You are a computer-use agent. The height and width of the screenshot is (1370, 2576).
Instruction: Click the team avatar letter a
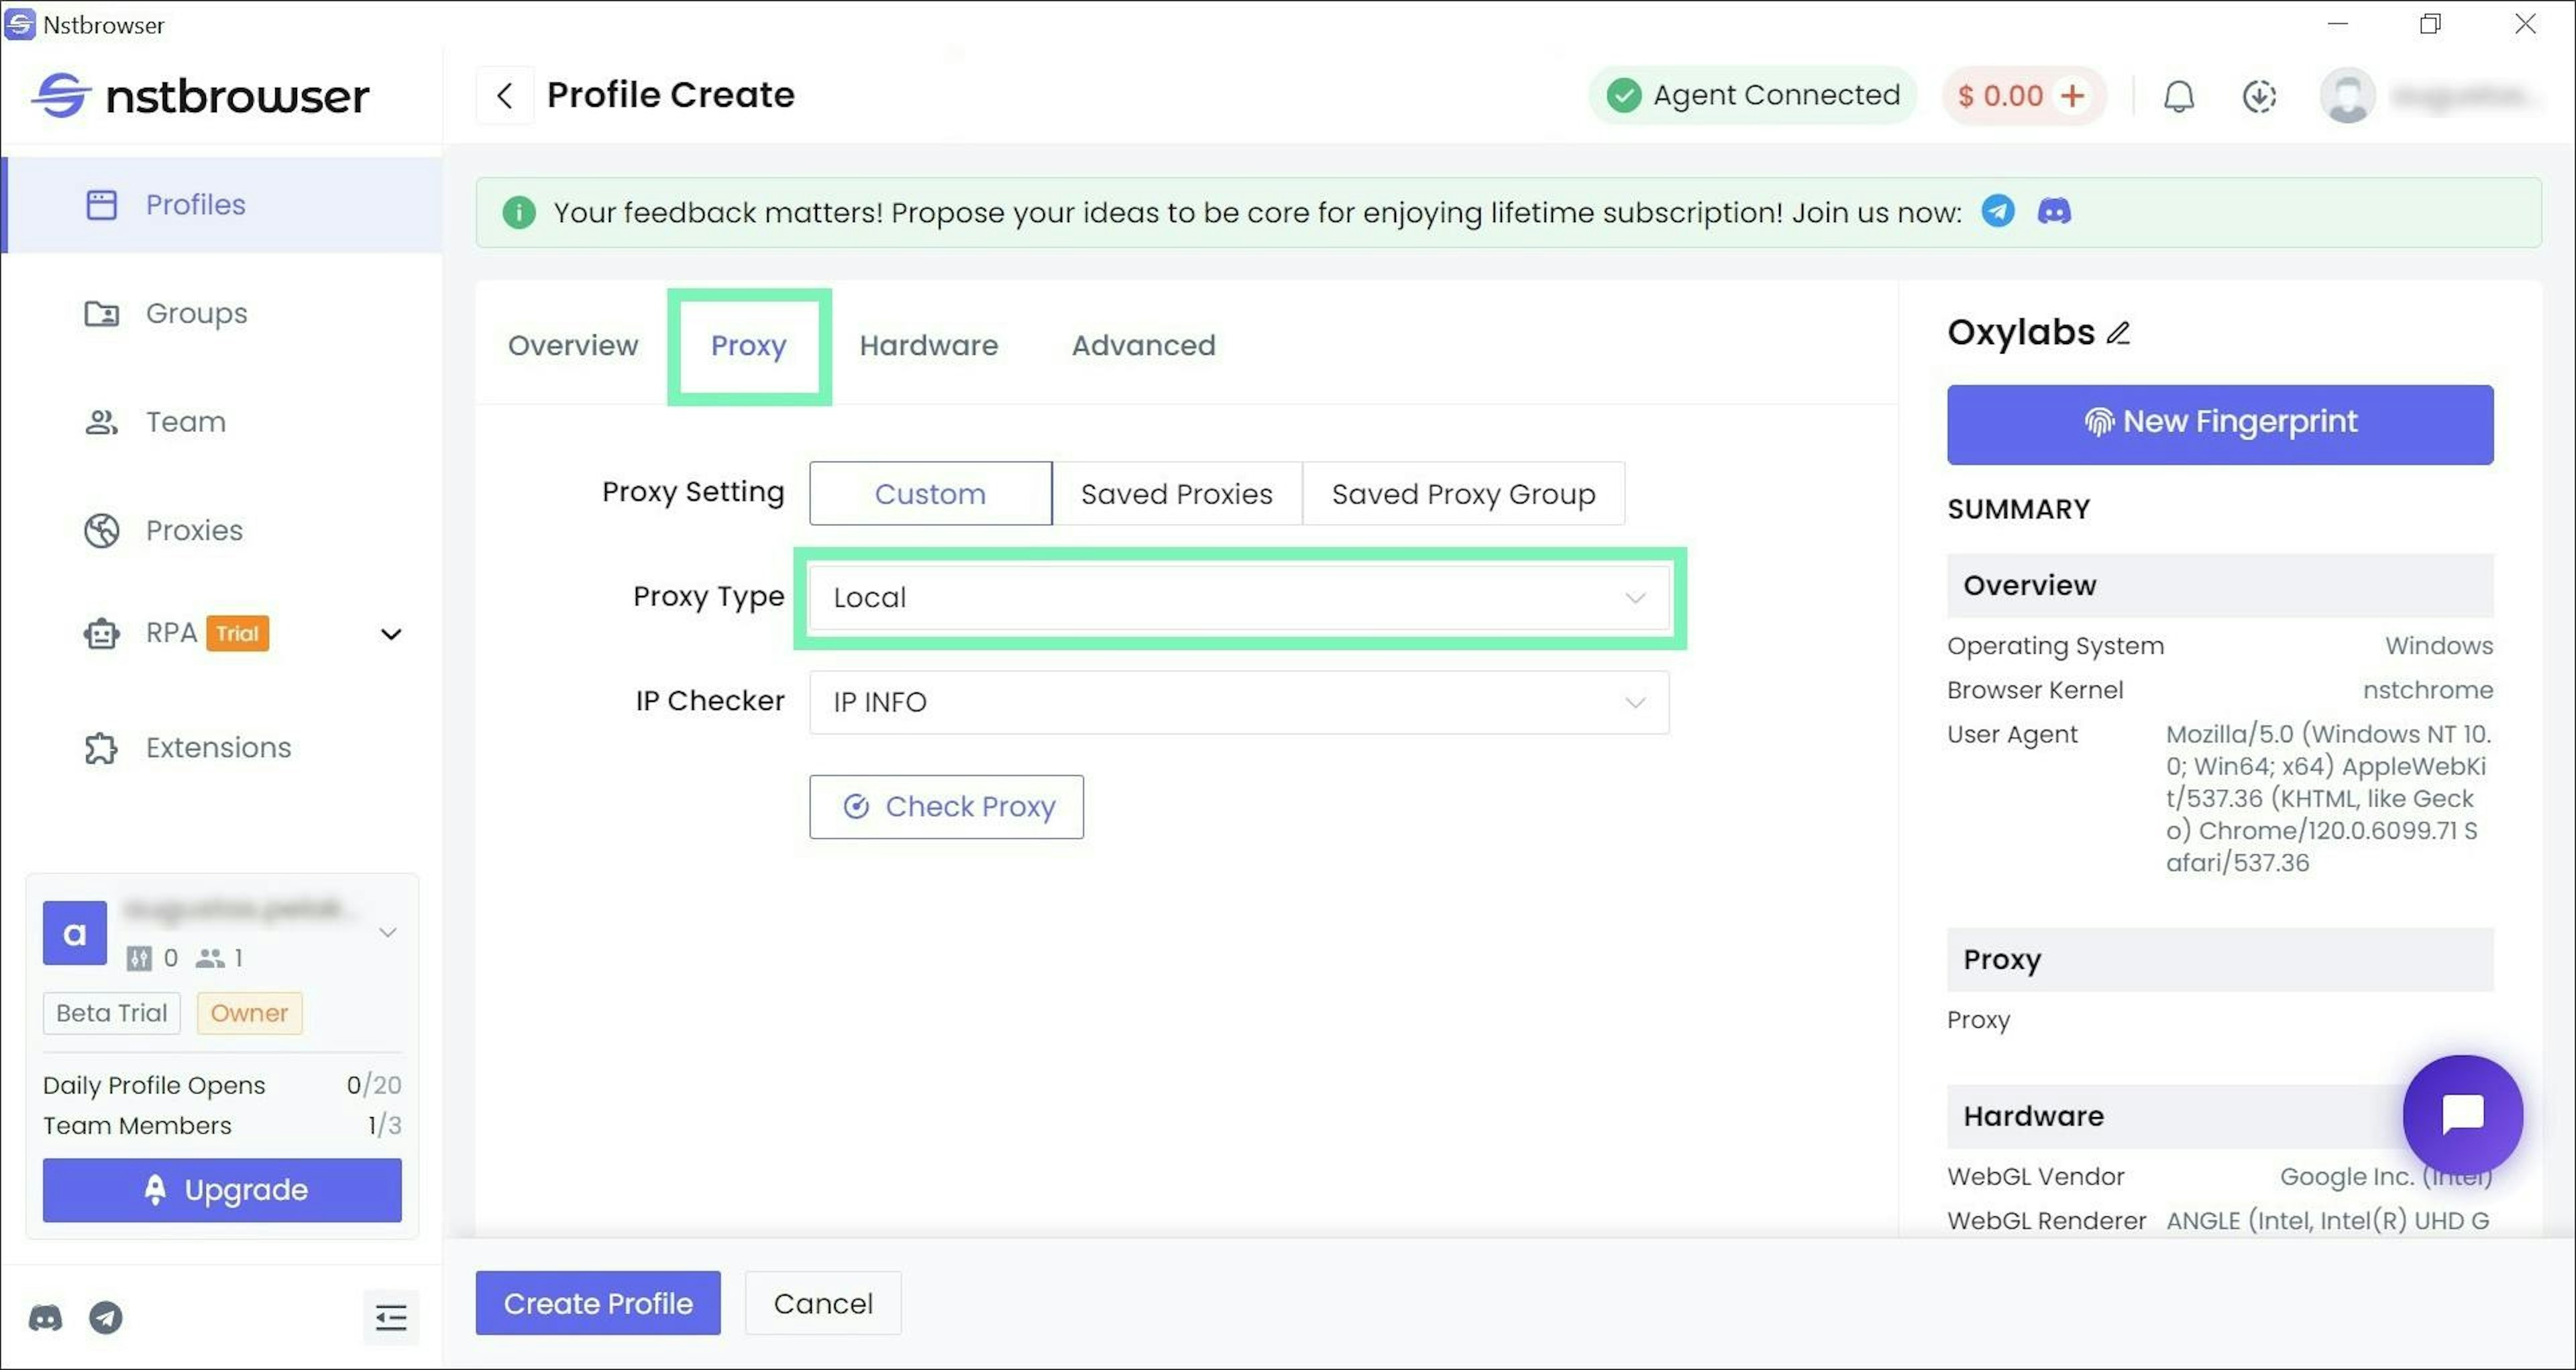75,933
